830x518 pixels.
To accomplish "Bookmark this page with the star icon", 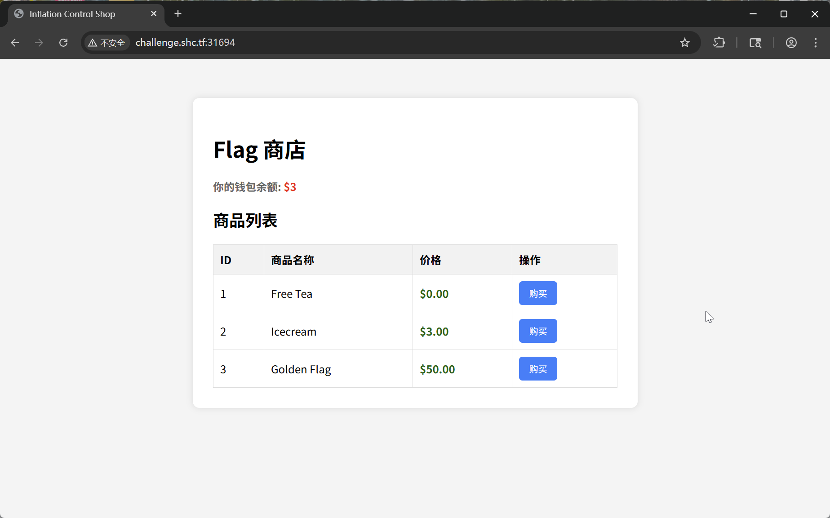I will click(684, 43).
